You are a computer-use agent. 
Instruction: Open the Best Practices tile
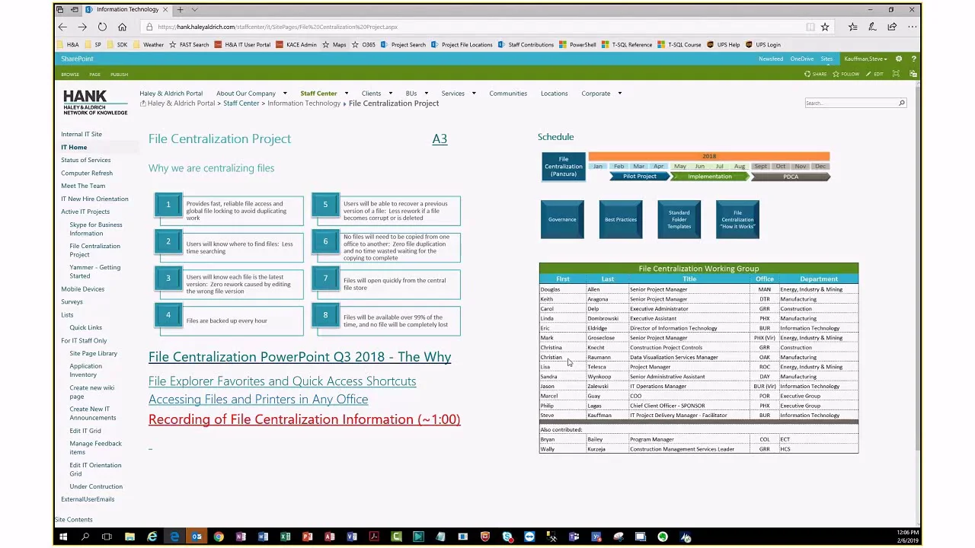click(621, 219)
